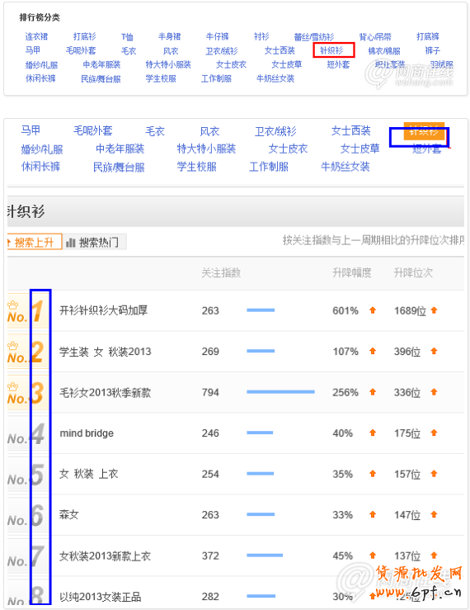The width and height of the screenshot is (470, 610).
Task: Open keyword 以纯2013女装正品
Action: pyautogui.click(x=101, y=597)
